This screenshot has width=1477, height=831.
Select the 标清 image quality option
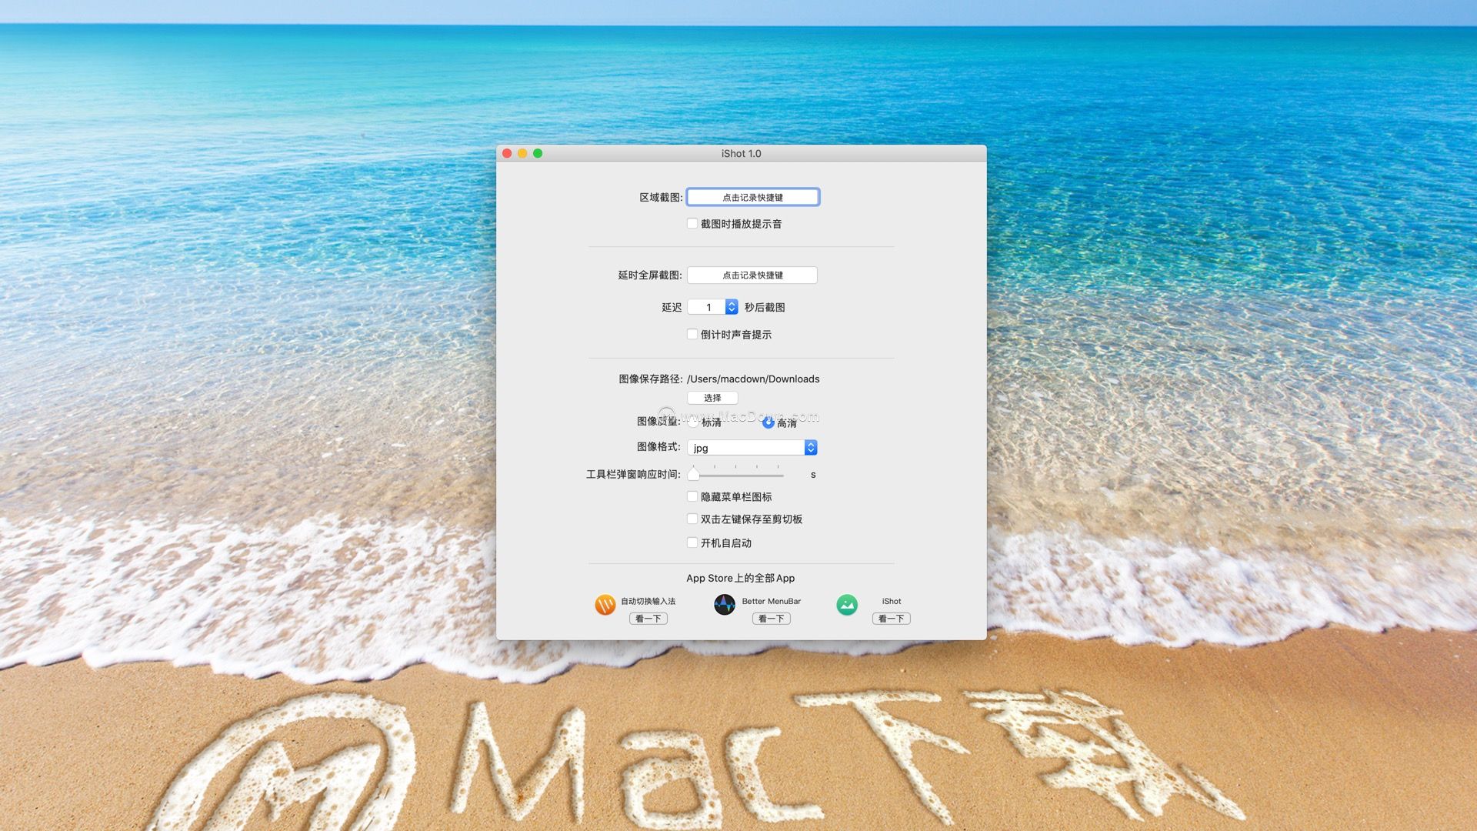click(x=693, y=422)
